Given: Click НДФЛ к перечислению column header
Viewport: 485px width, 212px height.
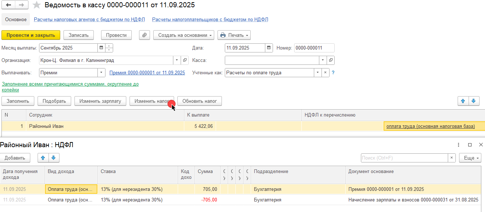Looking at the screenshot, I should pos(393,115).
